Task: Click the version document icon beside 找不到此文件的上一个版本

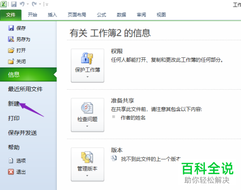Action: (x=114, y=158)
